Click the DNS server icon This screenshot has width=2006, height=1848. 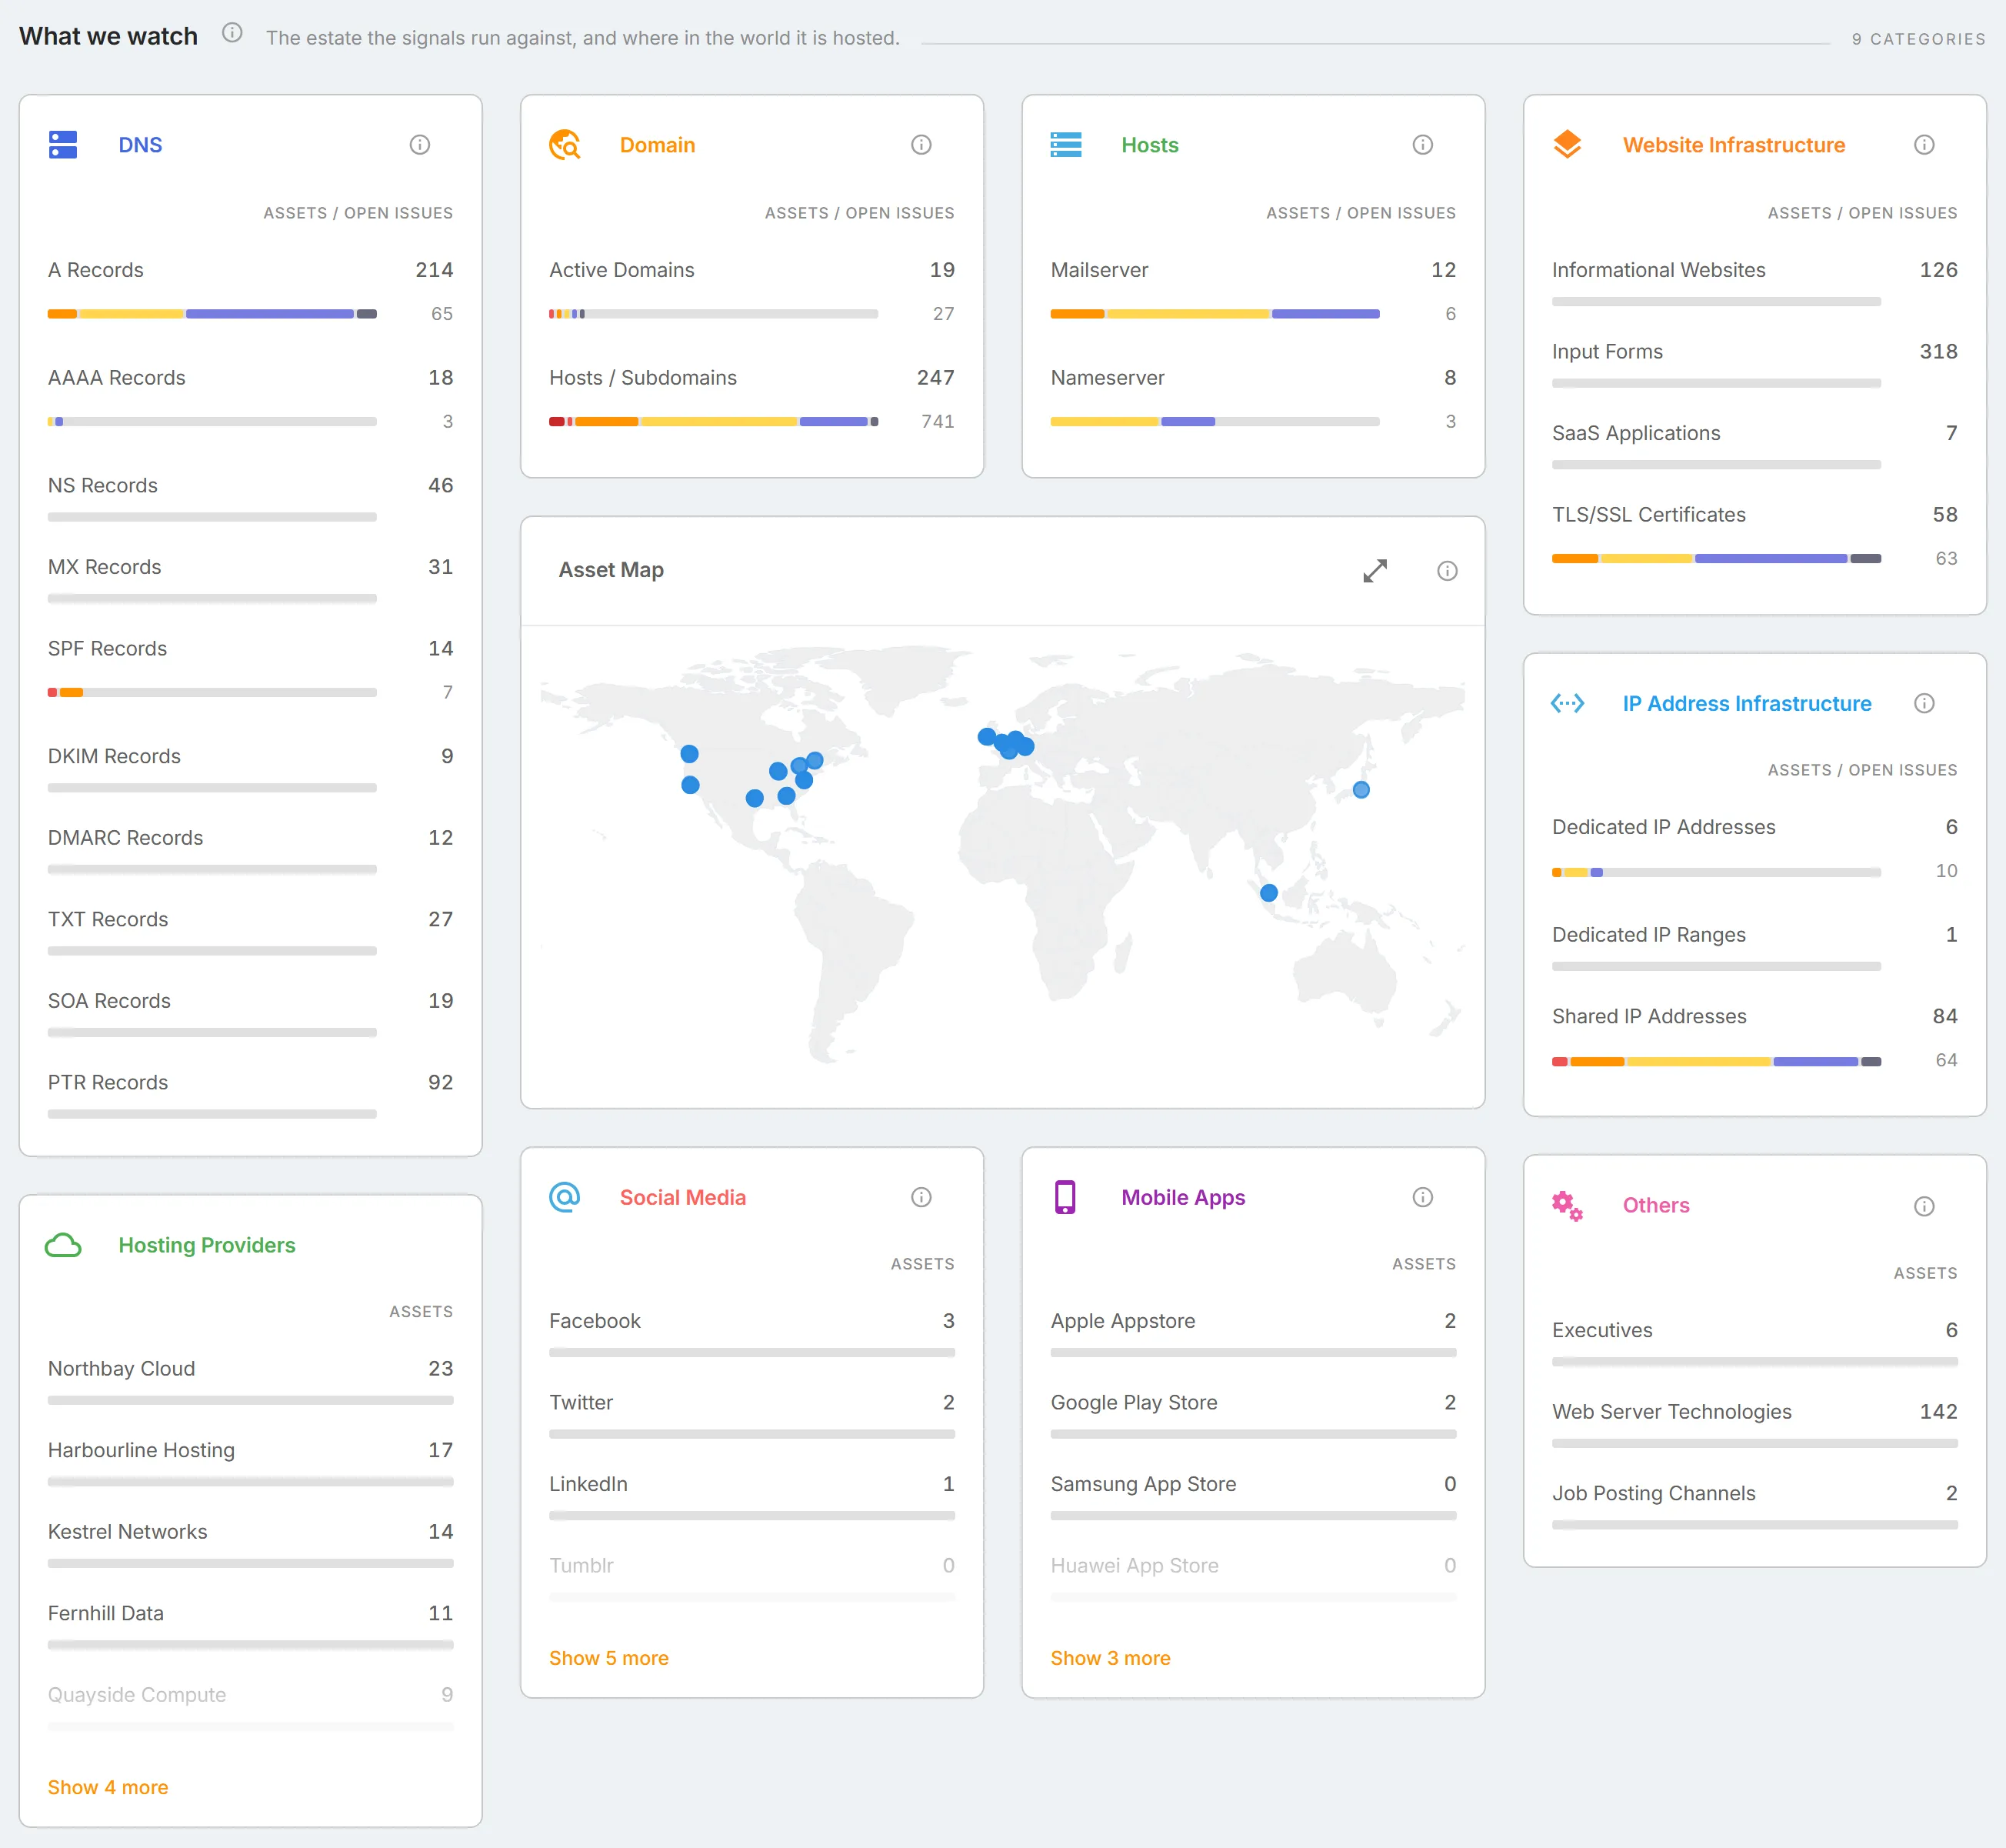coord(63,145)
